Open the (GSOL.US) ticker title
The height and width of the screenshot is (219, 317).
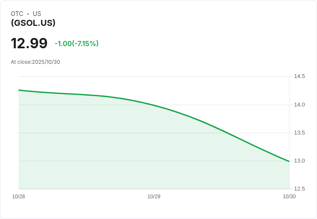pos(33,23)
